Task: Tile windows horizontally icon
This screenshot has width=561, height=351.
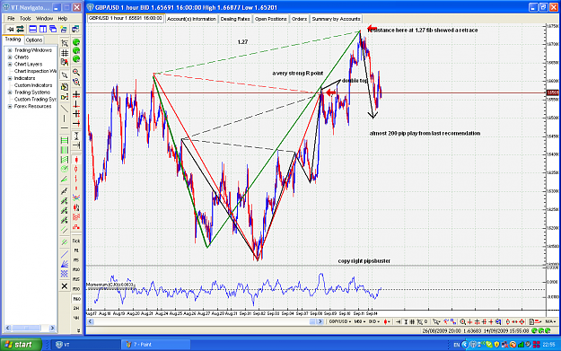Action: click(x=33, y=29)
